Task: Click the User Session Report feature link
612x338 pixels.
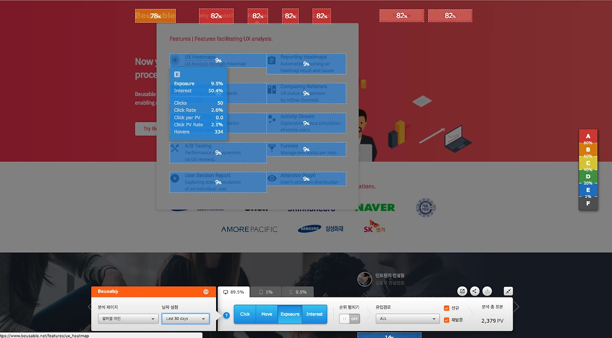Action: pos(218,182)
